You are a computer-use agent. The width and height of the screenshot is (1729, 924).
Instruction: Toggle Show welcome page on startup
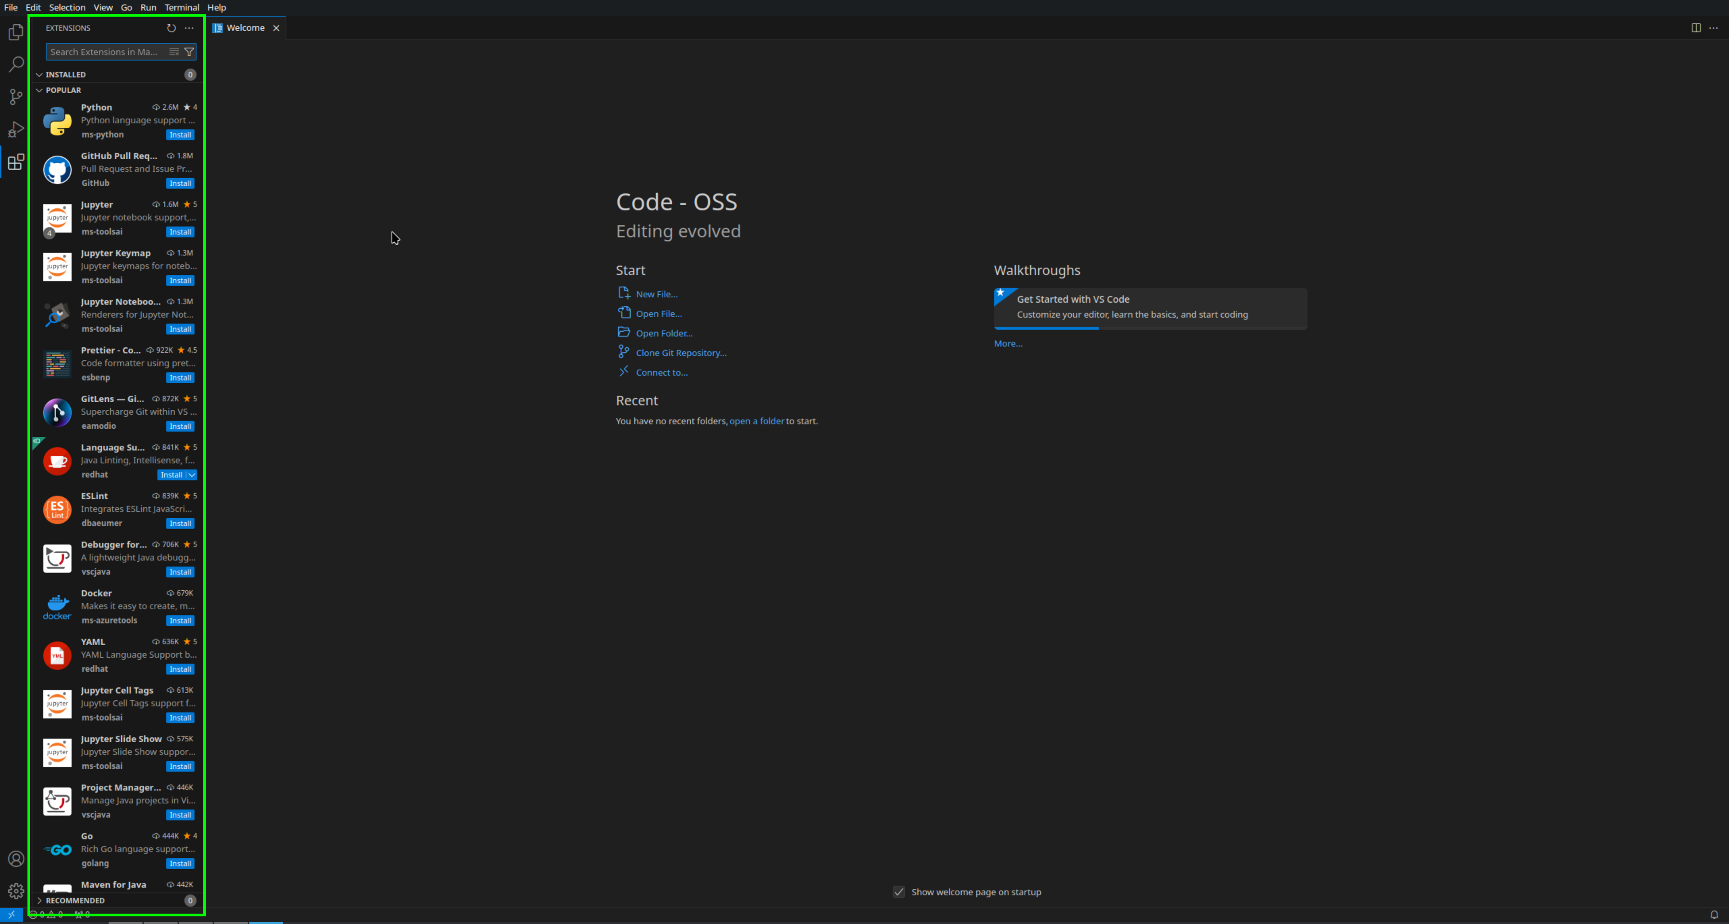click(x=899, y=892)
